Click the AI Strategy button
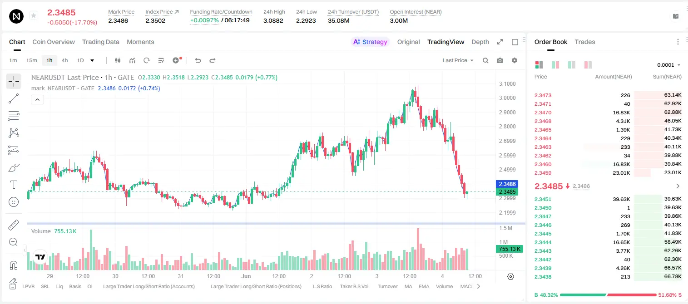The width and height of the screenshot is (688, 304). click(x=370, y=42)
